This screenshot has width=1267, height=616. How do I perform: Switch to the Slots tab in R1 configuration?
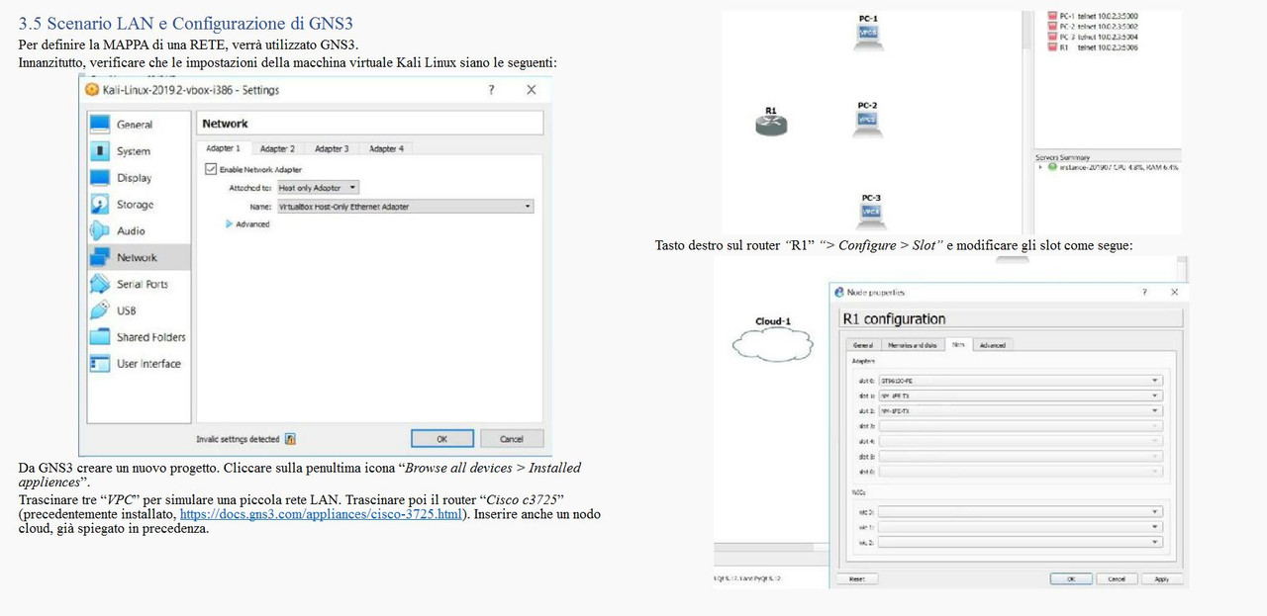[958, 344]
